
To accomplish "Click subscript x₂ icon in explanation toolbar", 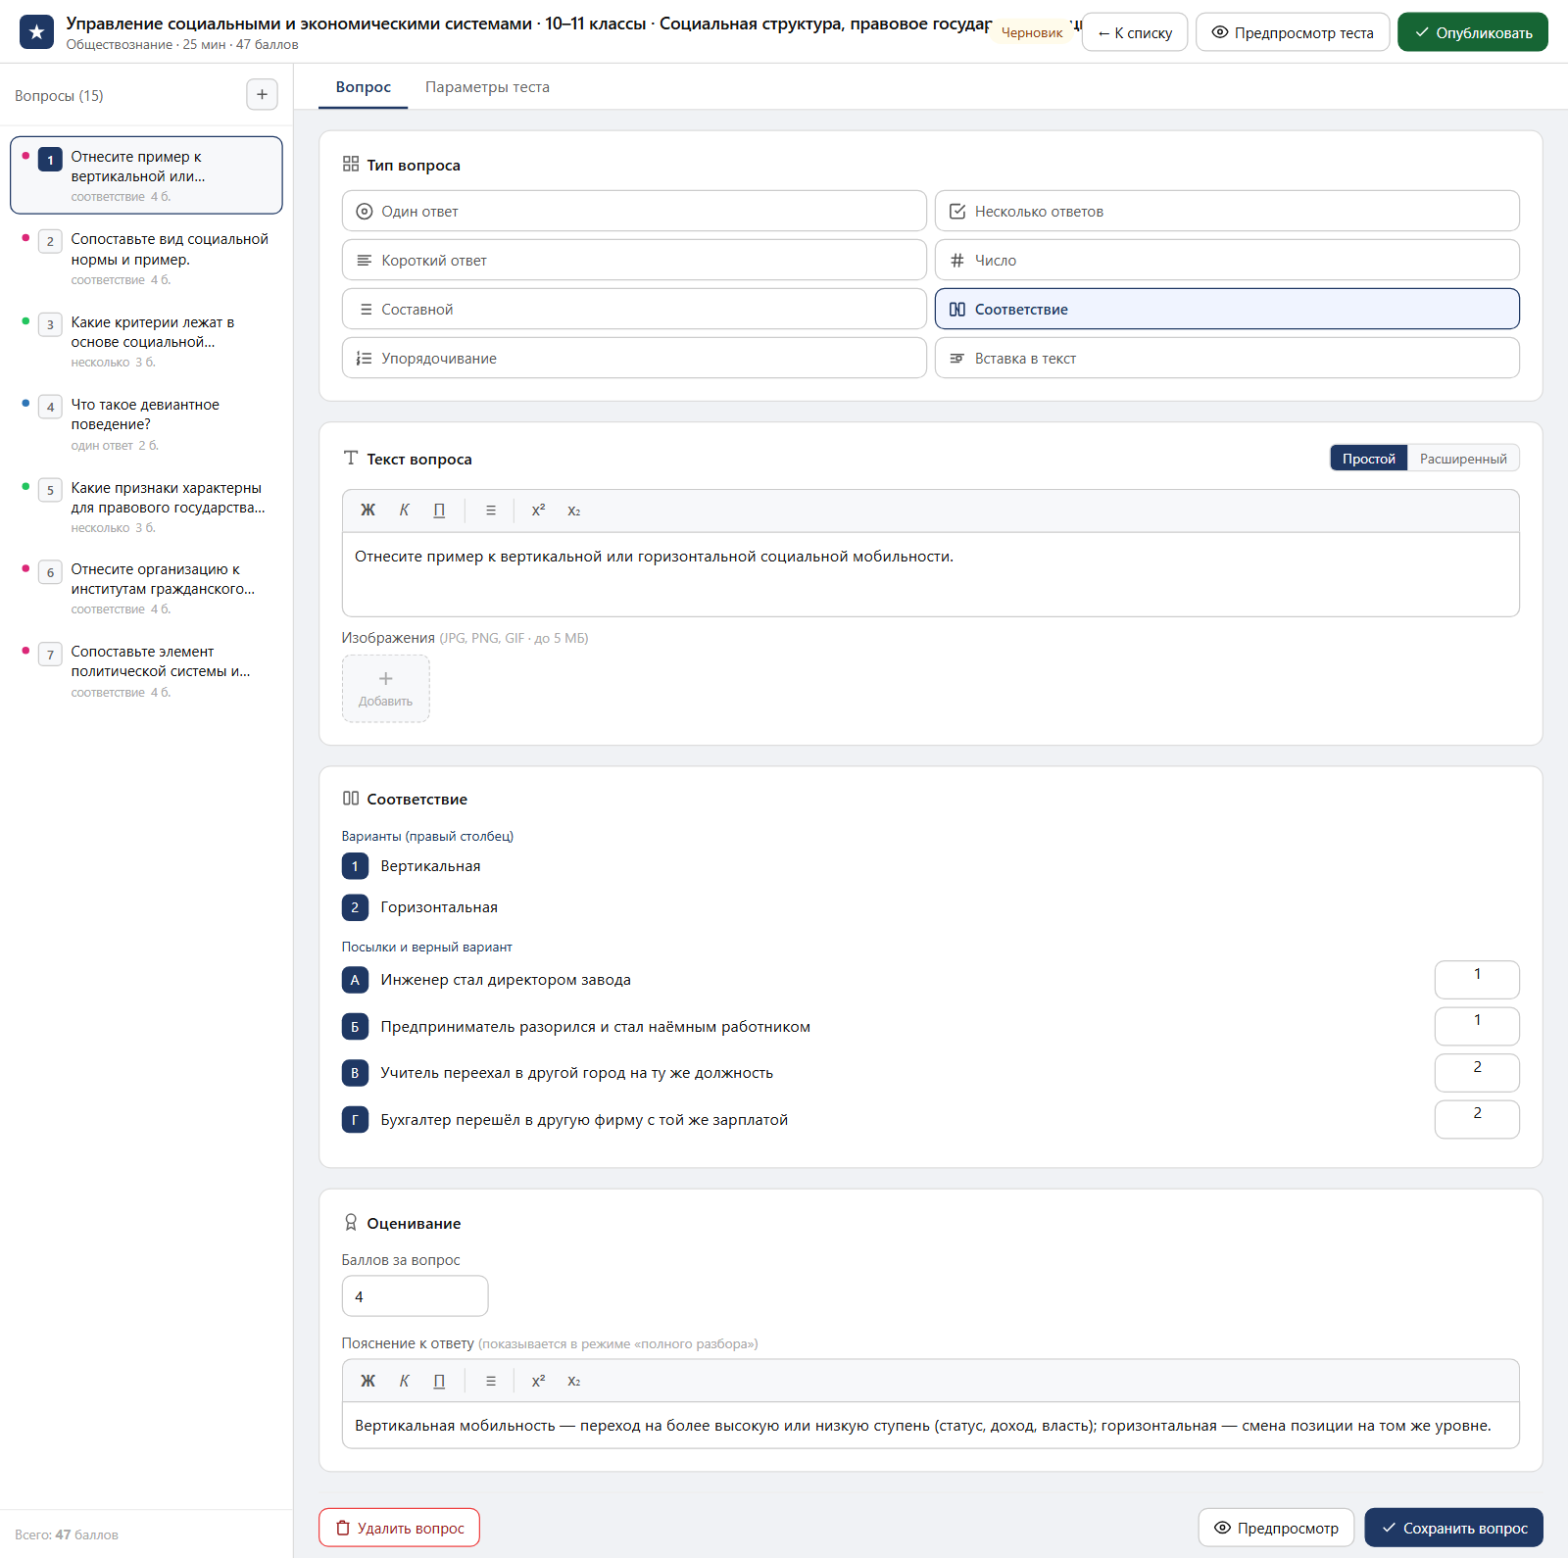I will tap(574, 1381).
